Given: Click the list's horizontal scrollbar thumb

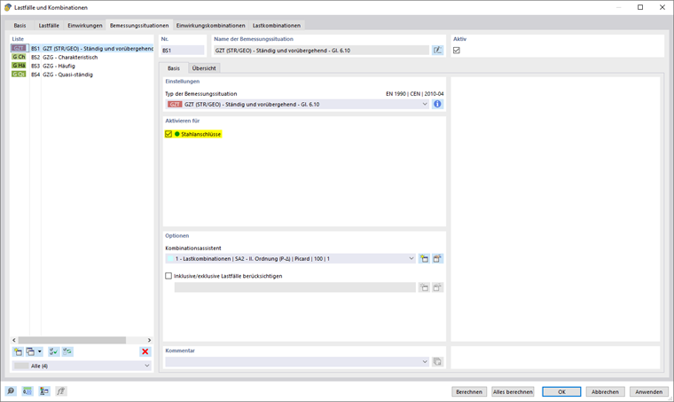Looking at the screenshot, I should (72, 340).
